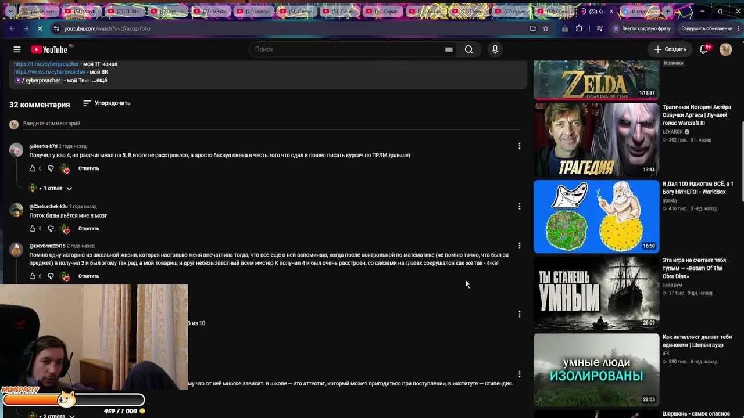This screenshot has height=418, width=744.
Task: Open the browser three-dot menu
Action: coord(738,28)
